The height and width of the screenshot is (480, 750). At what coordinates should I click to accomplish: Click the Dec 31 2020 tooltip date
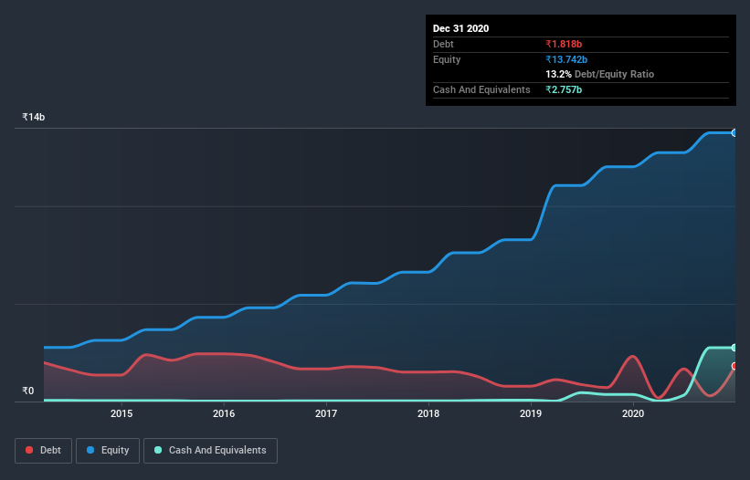[x=460, y=28]
